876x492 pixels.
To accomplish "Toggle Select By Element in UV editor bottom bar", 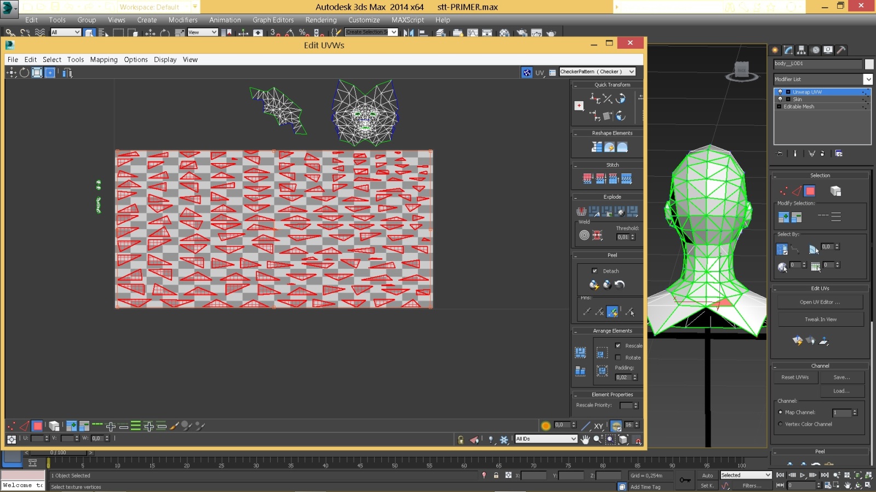I will [54, 426].
